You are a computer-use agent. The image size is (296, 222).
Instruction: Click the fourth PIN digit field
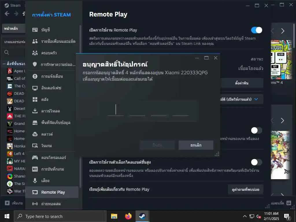180,110
